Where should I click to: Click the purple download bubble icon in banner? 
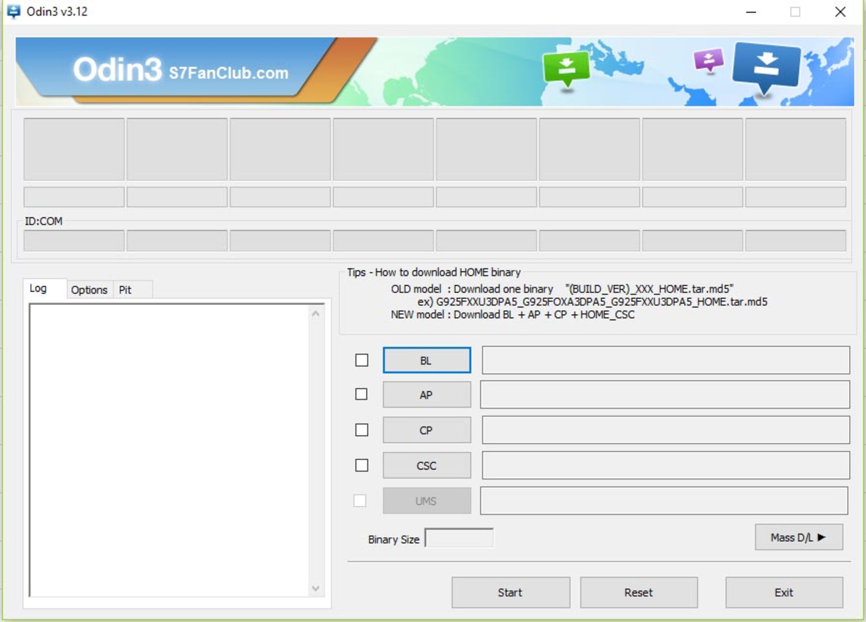(709, 60)
